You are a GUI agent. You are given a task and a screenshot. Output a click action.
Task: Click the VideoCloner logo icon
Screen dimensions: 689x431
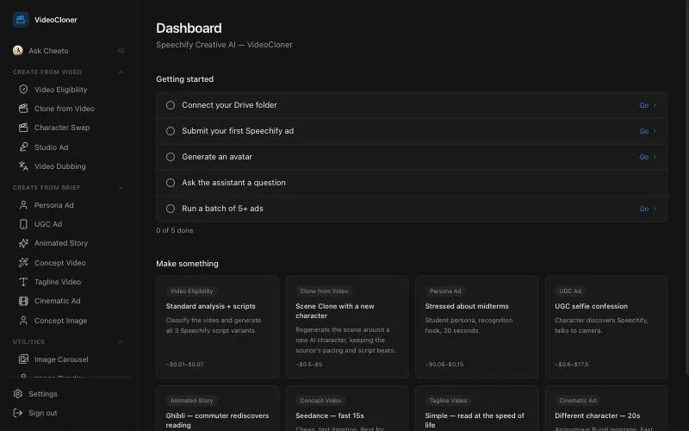click(20, 20)
